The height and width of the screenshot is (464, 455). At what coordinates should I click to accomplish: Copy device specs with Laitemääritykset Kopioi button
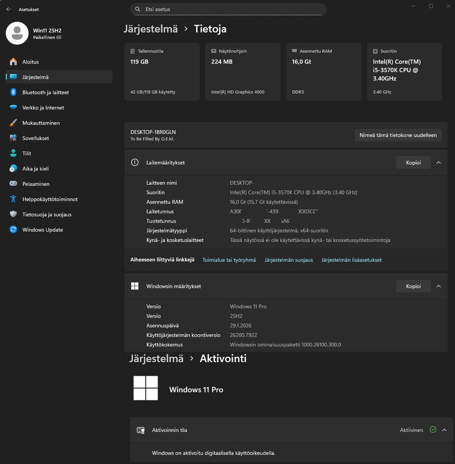(413, 163)
